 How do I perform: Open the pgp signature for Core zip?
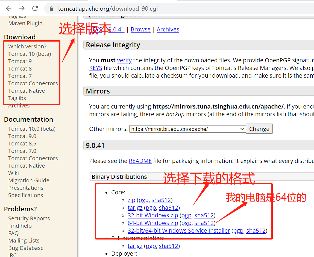click(143, 200)
